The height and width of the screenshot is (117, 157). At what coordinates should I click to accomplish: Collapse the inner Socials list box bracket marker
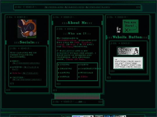(12, 83)
